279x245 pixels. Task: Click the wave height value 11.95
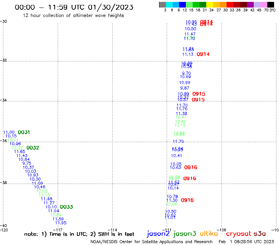pos(61,223)
